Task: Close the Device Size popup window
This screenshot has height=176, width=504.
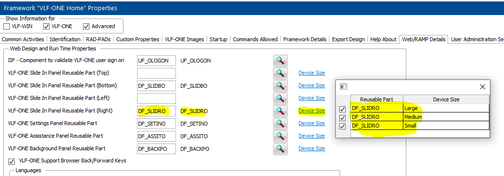Action: coord(482,87)
